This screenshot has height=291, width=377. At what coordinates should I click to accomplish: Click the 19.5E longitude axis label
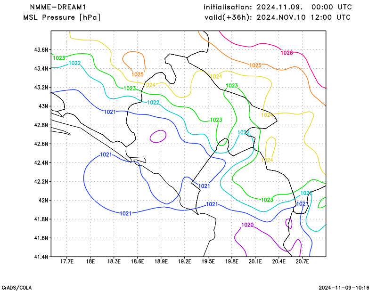coord(208,261)
